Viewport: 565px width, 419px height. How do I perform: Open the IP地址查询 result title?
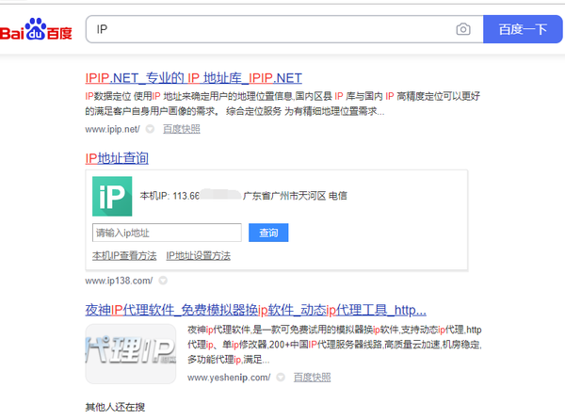117,158
